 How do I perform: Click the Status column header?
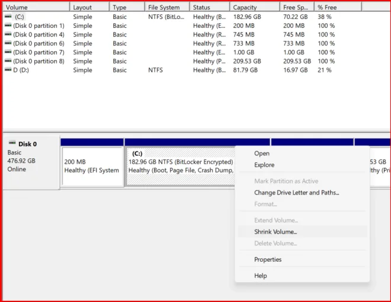pyautogui.click(x=210, y=7)
